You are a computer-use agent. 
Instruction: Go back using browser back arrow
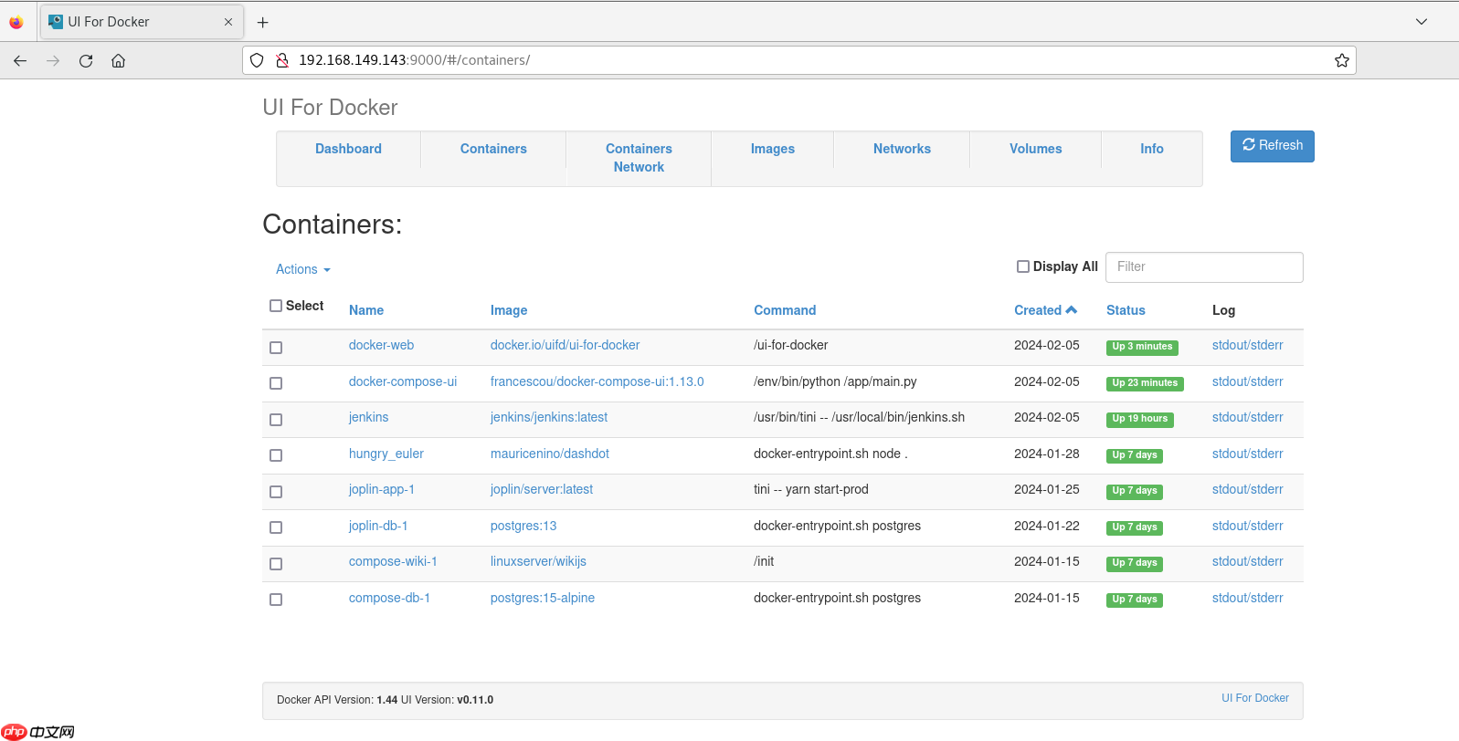pos(20,60)
